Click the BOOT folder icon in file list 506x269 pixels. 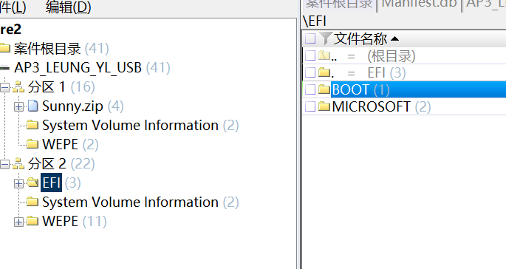tap(324, 89)
